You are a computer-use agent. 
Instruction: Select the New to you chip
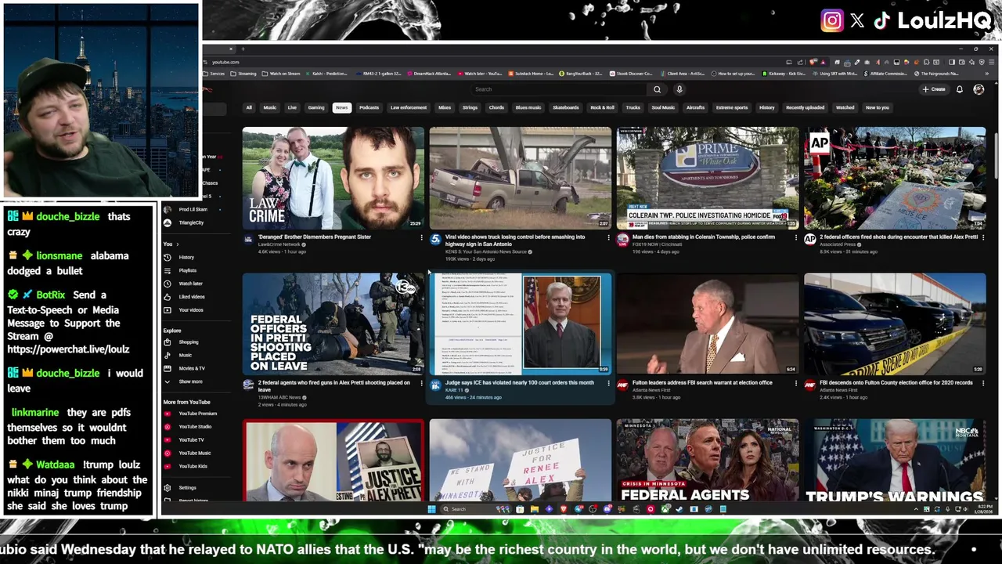click(x=878, y=107)
